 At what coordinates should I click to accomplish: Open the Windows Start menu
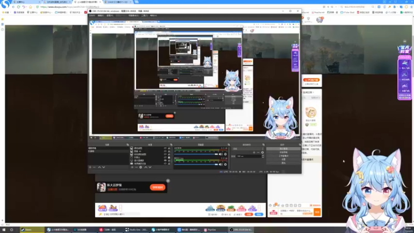pos(4,230)
